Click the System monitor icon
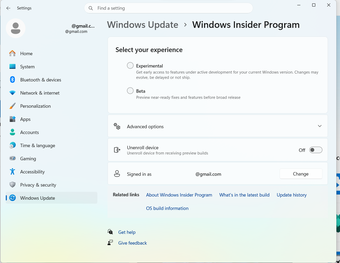The image size is (340, 263). [x=12, y=66]
